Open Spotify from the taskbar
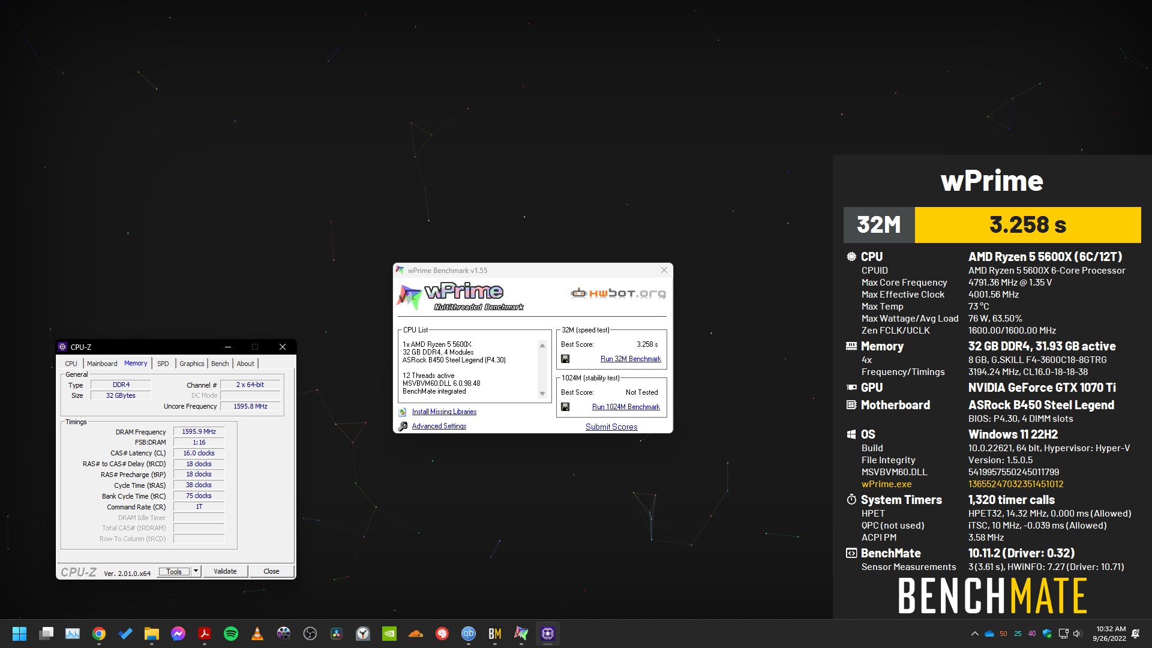The image size is (1152, 648). point(231,634)
